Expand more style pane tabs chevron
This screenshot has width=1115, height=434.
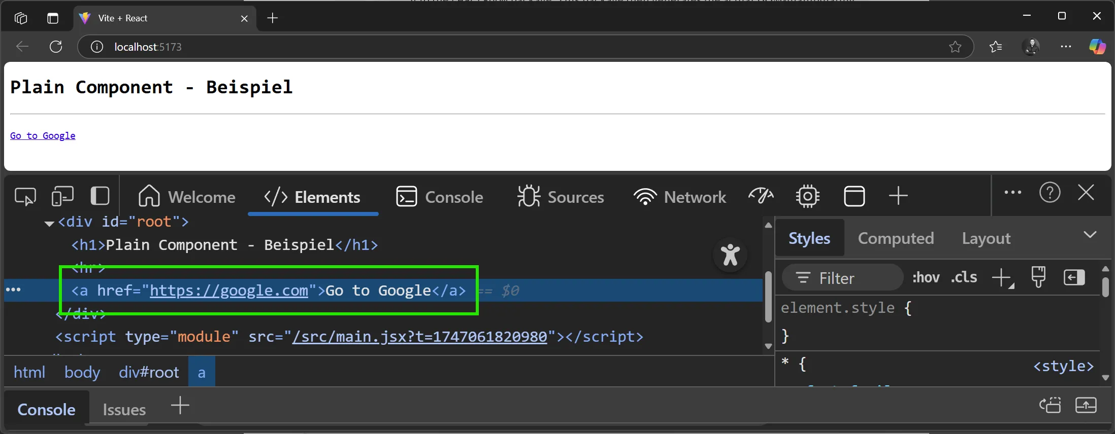point(1090,234)
